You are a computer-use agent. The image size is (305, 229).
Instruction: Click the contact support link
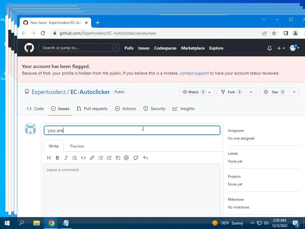[x=194, y=73]
